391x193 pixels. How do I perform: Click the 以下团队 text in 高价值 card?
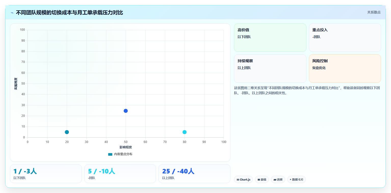(244, 37)
